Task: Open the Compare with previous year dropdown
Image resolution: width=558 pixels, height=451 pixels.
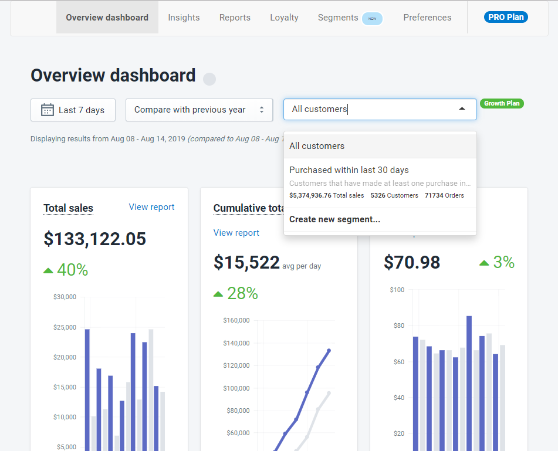Action: [x=199, y=110]
